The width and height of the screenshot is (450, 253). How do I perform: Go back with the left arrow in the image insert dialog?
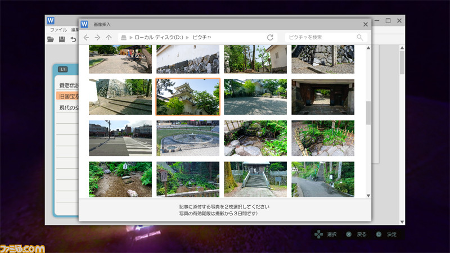pos(86,38)
